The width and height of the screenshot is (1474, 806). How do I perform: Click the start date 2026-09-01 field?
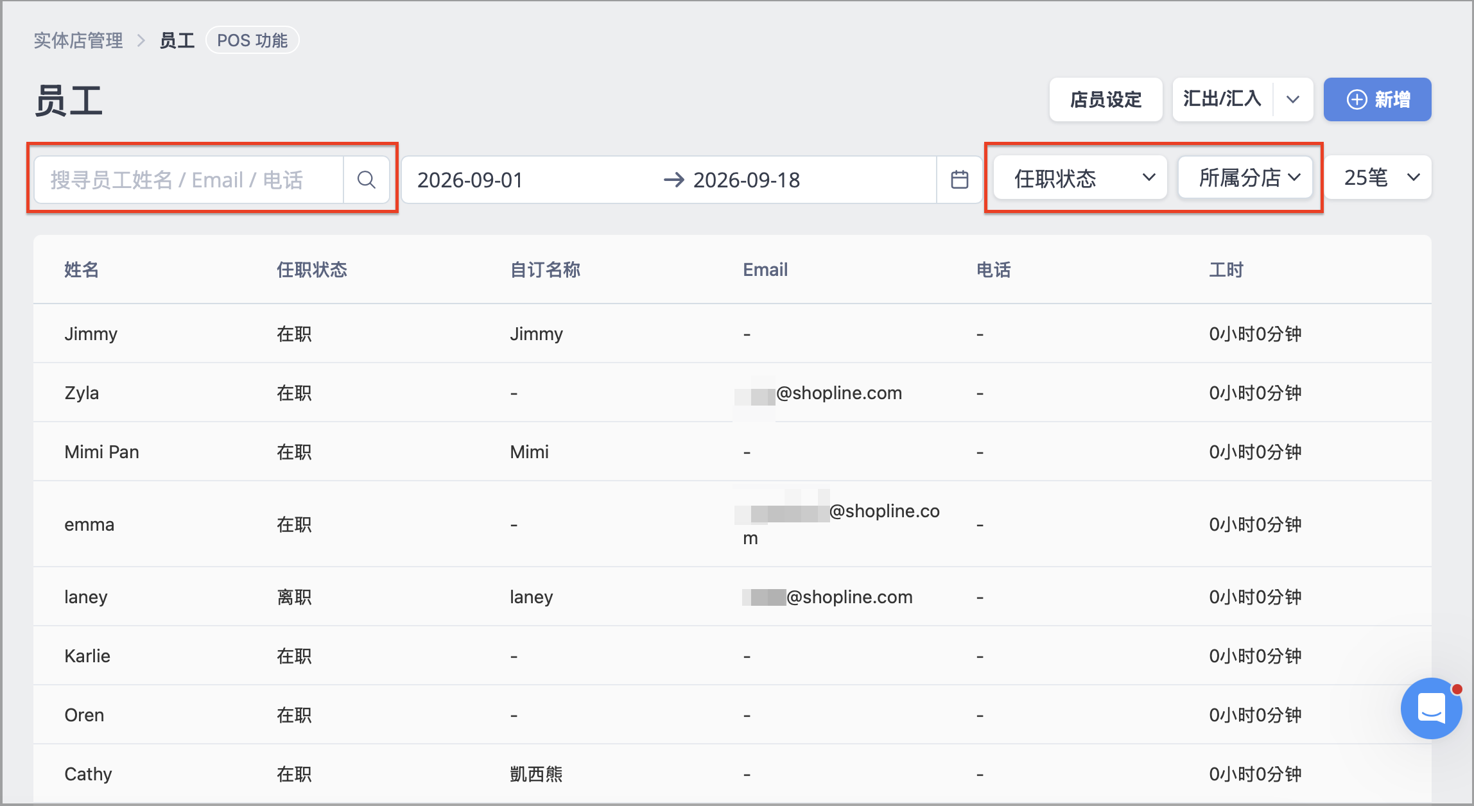pos(470,180)
